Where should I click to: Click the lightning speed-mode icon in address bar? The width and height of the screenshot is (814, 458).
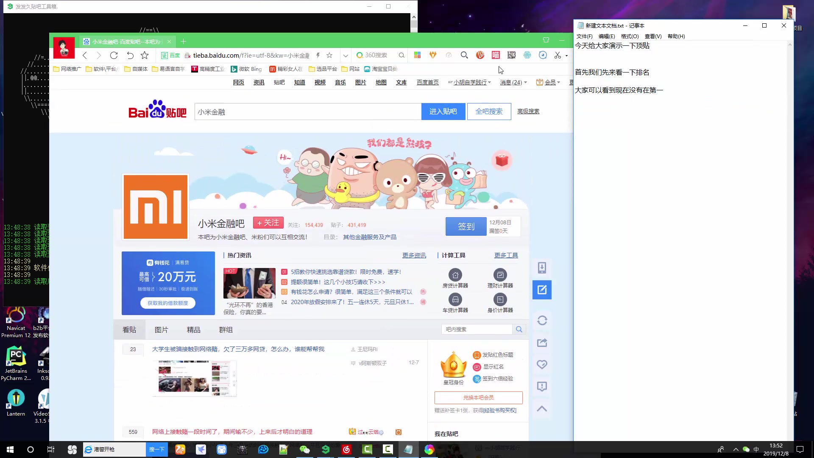point(318,55)
